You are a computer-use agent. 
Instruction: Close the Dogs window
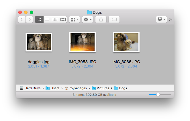coord(20,12)
